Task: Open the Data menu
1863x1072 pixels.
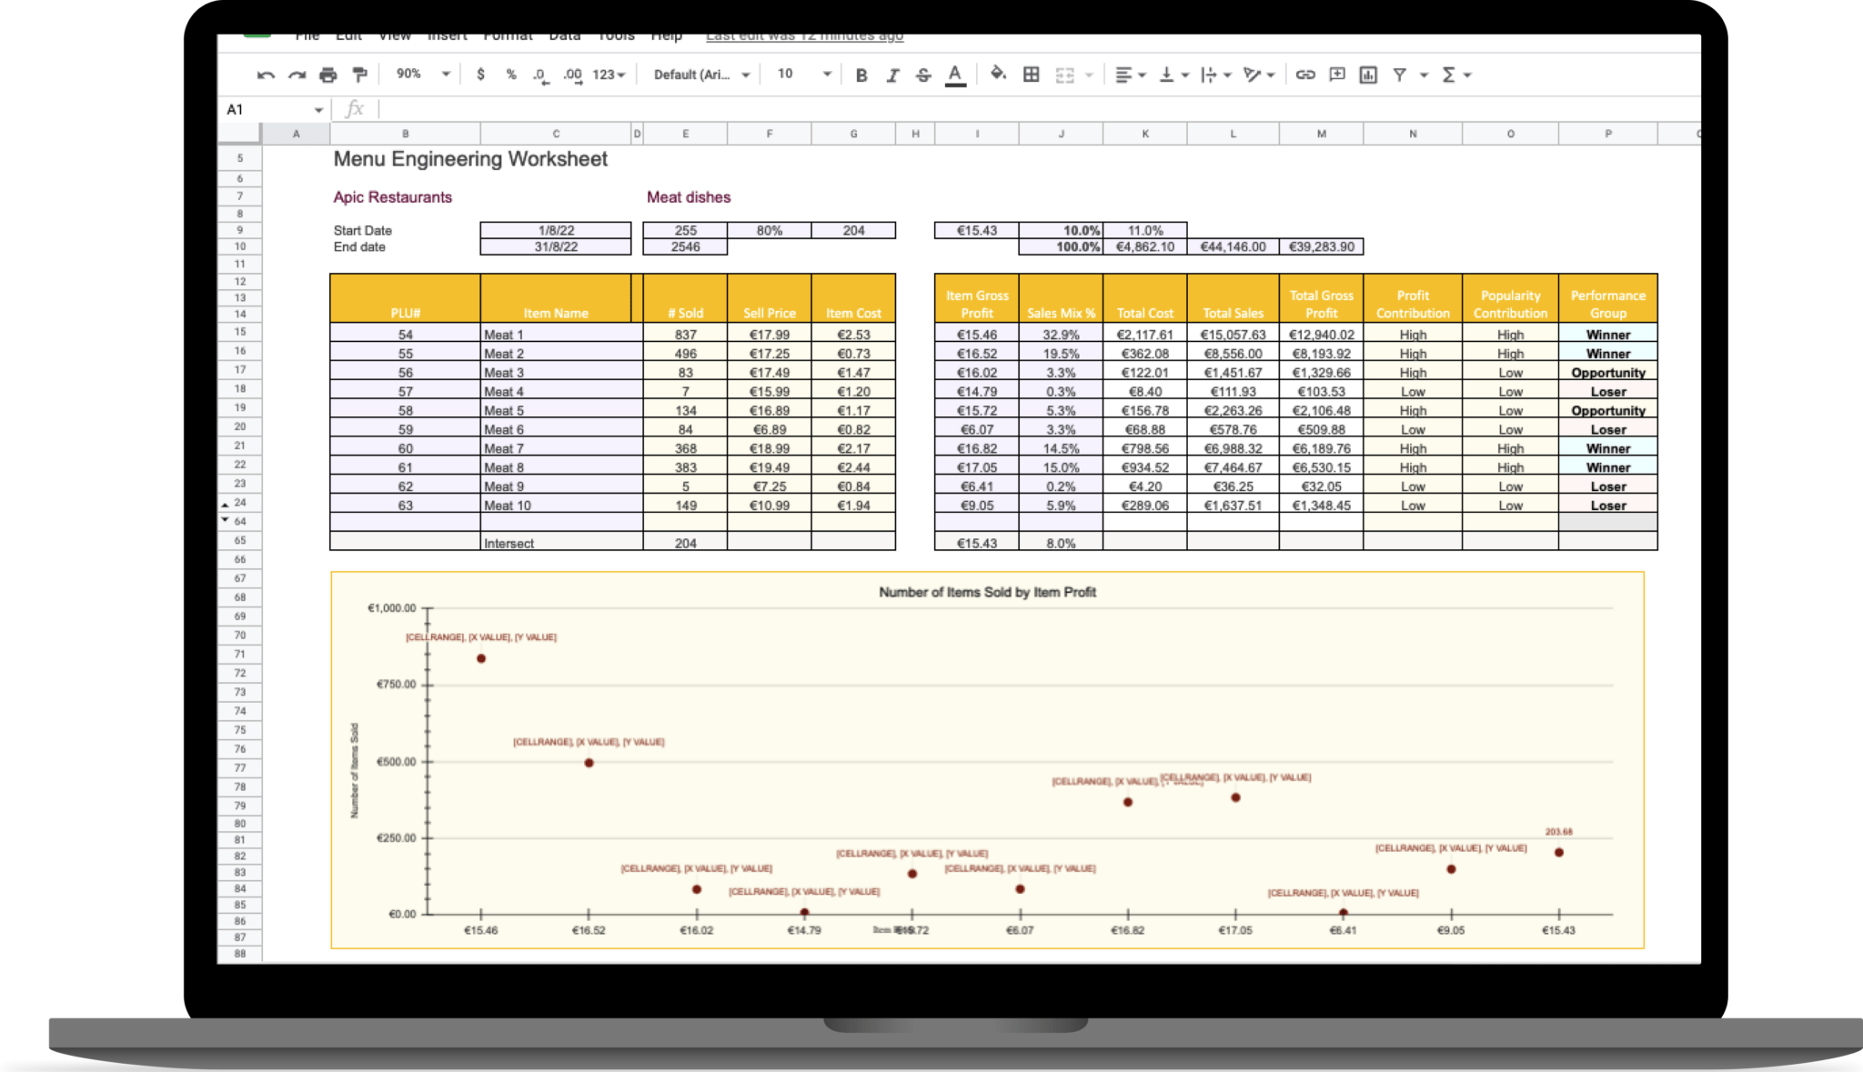Action: coord(565,36)
